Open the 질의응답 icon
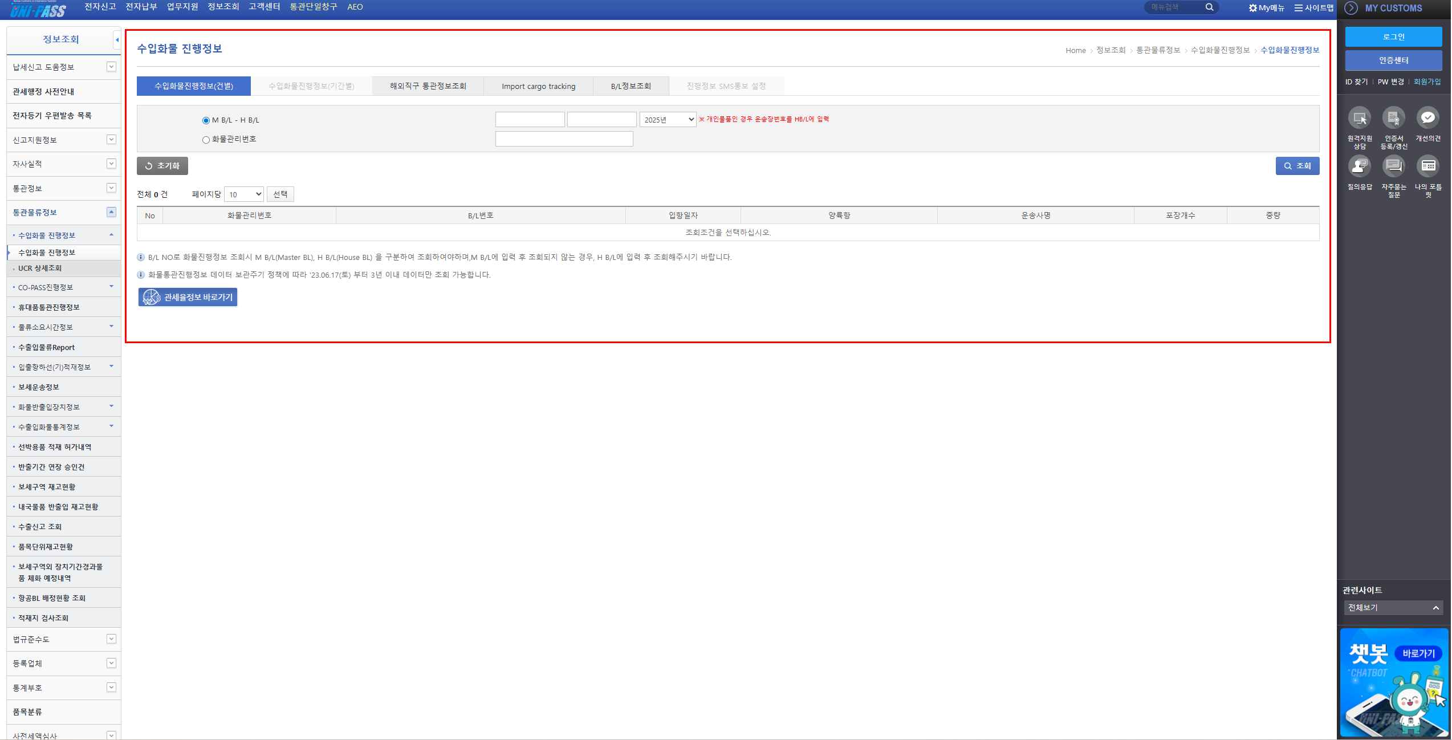 [1360, 166]
